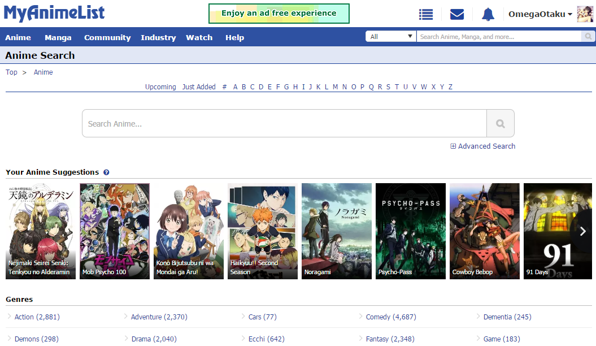Open the Just Added anime link
Viewport: 596px width, 346px height.
point(199,86)
